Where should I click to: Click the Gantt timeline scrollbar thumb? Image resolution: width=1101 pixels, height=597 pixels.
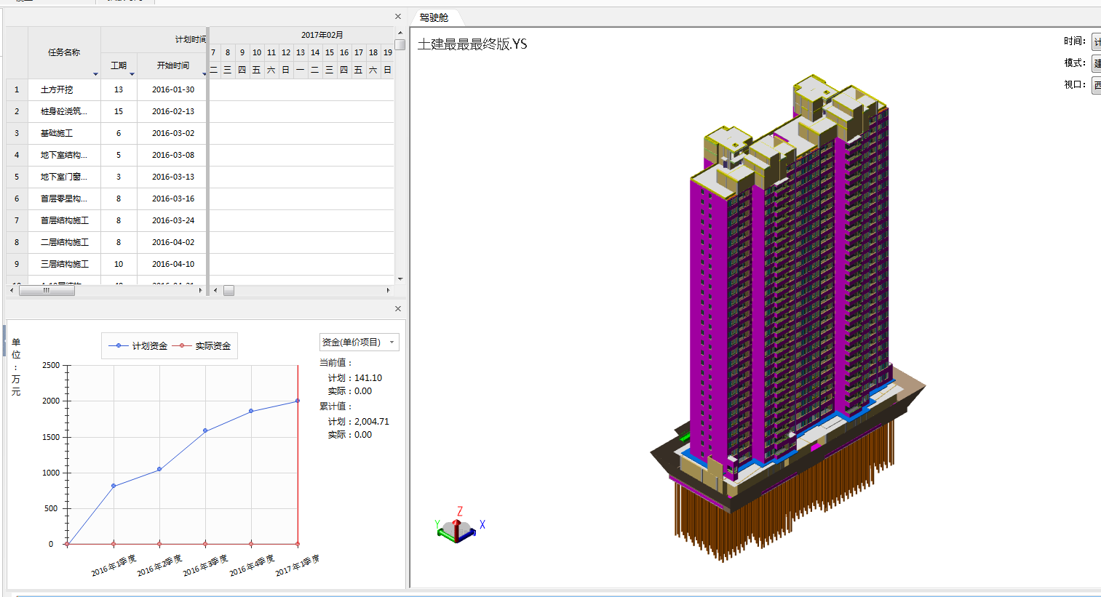(228, 290)
